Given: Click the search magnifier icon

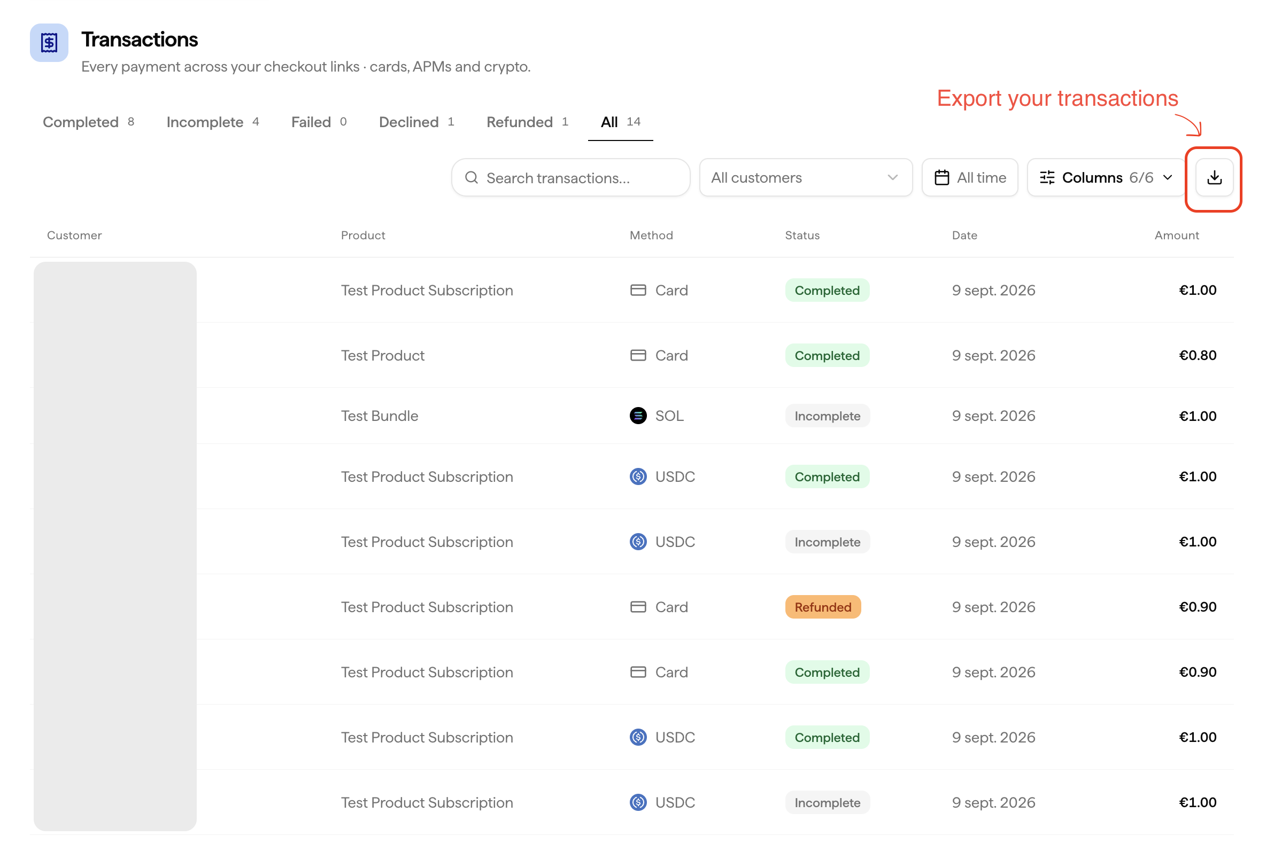Looking at the screenshot, I should point(472,178).
